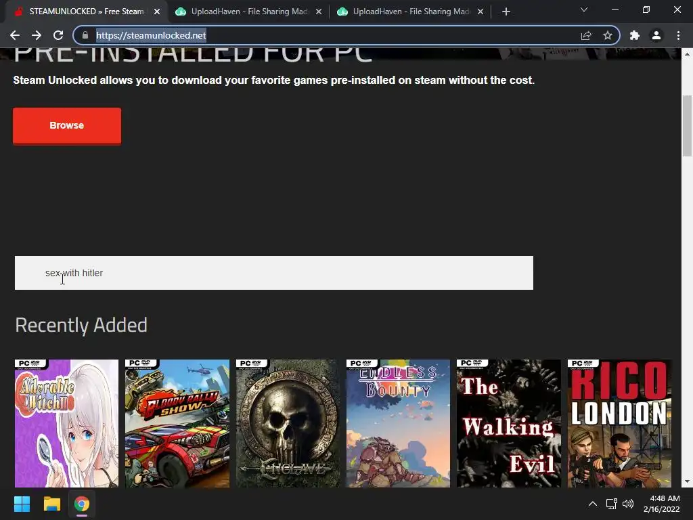Share this page from the address bar
The height and width of the screenshot is (520, 693).
pos(586,35)
